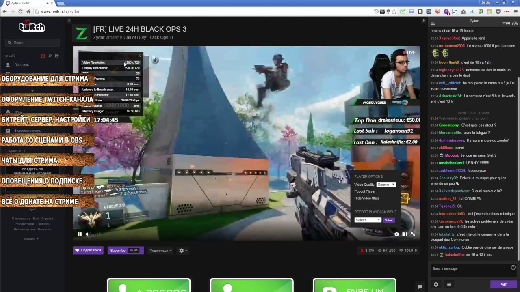The height and width of the screenshot is (292, 520).
Task: Open the playback issue Select dropdown
Action: pos(368,220)
